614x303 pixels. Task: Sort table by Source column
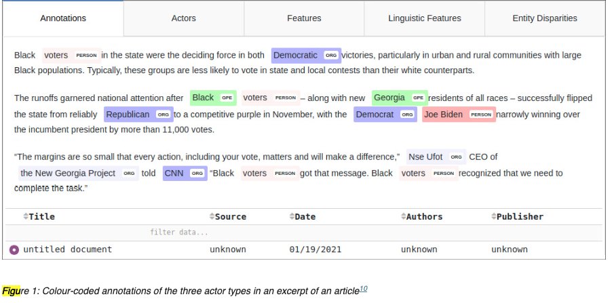(212, 216)
